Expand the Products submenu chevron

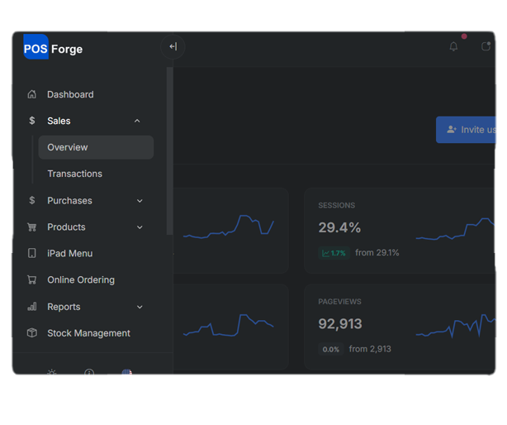point(140,227)
